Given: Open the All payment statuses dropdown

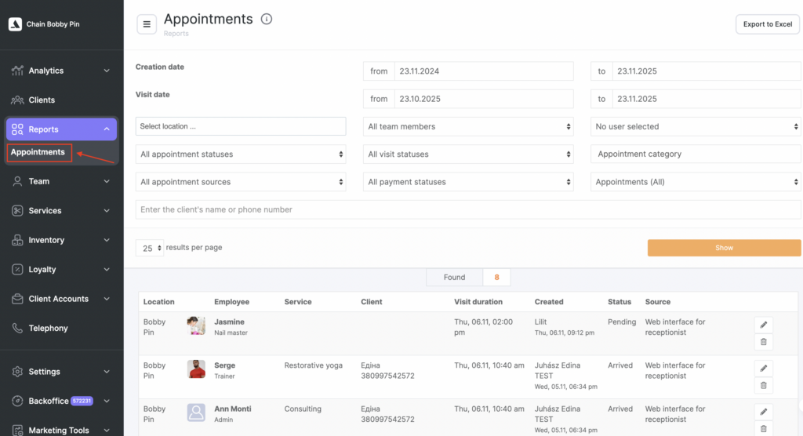Looking at the screenshot, I should coord(469,182).
